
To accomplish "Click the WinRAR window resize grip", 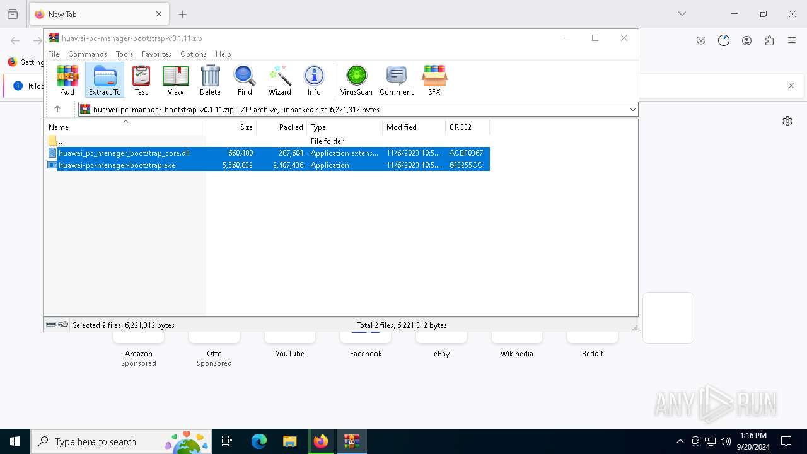I will 634,327.
